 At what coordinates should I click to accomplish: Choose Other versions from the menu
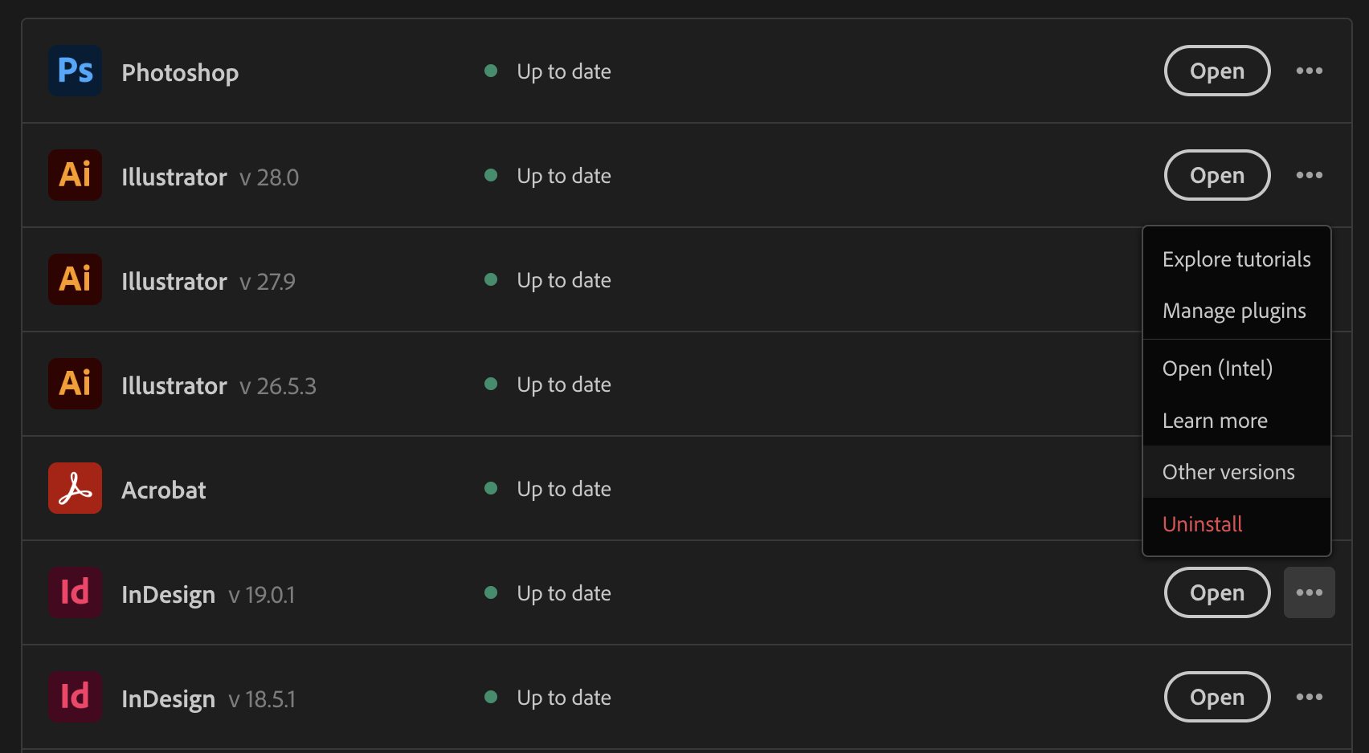(x=1228, y=472)
